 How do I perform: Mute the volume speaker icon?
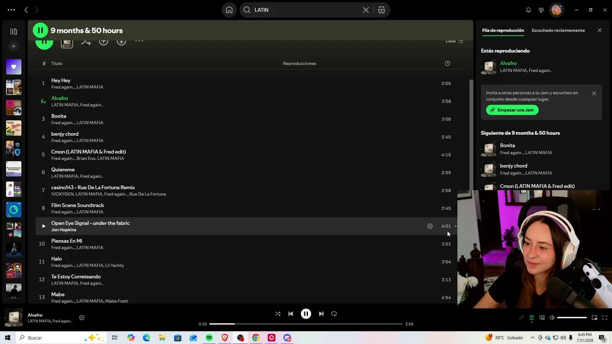[552, 318]
